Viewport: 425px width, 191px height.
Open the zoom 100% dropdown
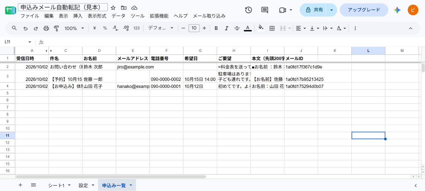[74, 28]
